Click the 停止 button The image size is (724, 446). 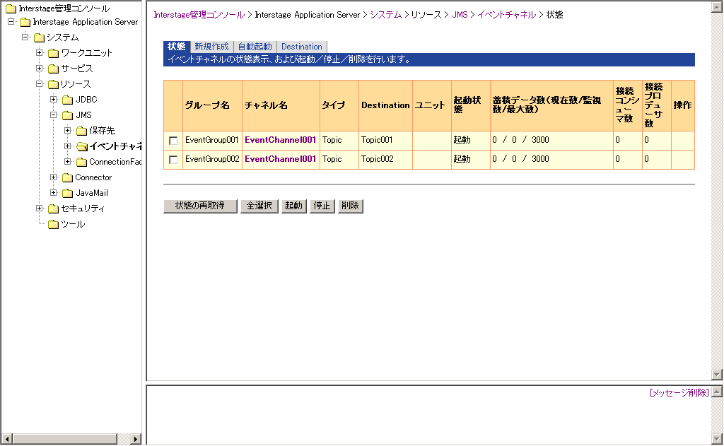point(322,206)
